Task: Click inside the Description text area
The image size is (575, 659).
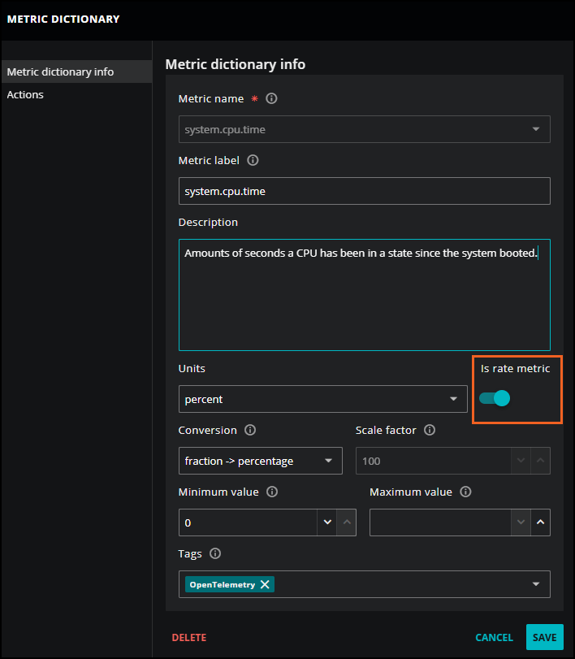Action: (x=364, y=295)
